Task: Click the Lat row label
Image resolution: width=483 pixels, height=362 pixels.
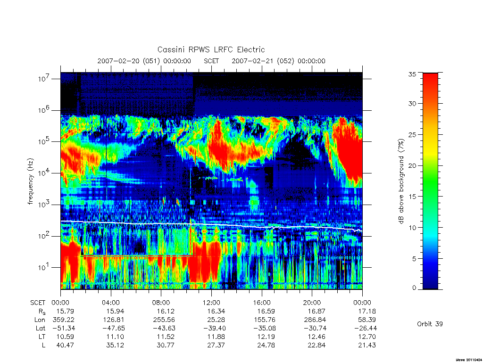Action: [x=41, y=328]
